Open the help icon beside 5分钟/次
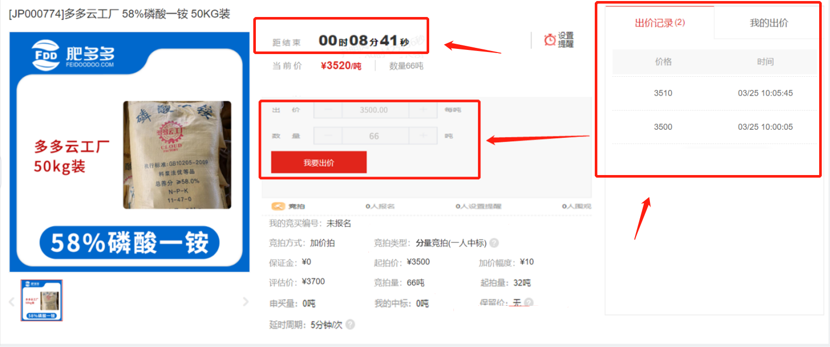The width and height of the screenshot is (830, 347). [350, 324]
